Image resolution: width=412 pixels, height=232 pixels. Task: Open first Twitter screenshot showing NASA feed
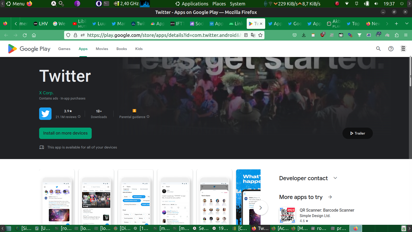coord(57,197)
